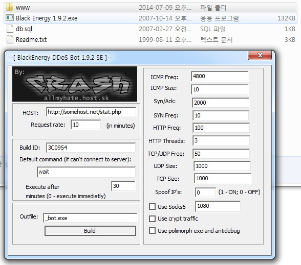Viewport: 301px width, 265px height.
Task: Click the Request rate field
Action: pos(85,125)
